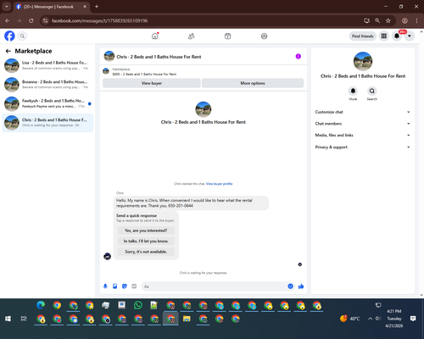Select the Chris conversation in the list
Screen dimensions: 424x339
click(47, 123)
